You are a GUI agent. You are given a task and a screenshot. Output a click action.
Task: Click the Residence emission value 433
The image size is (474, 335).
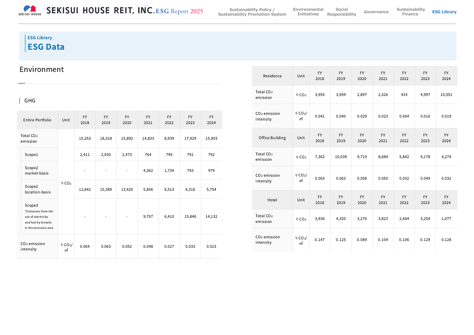pos(404,95)
